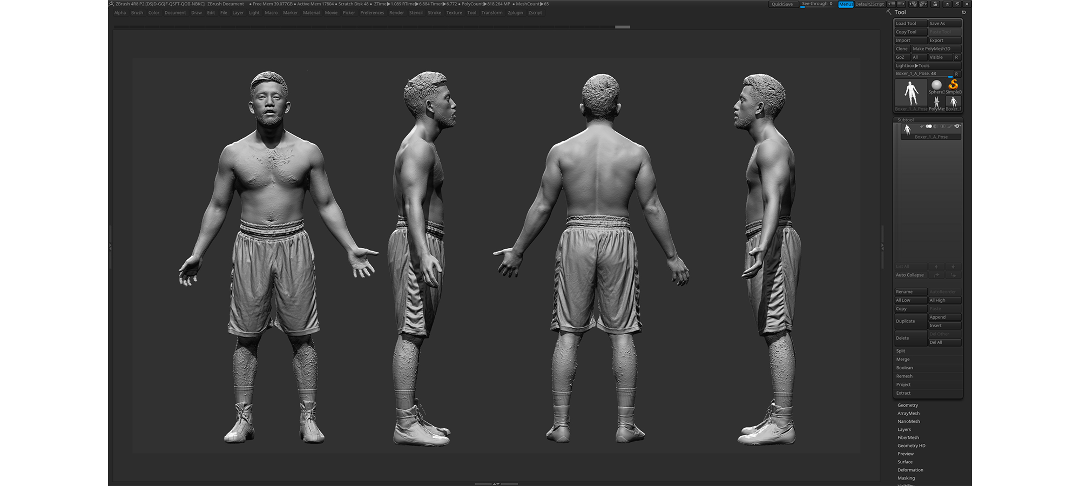Click the large Boxer_1_A_Pose current tool thumbnail

tap(911, 93)
